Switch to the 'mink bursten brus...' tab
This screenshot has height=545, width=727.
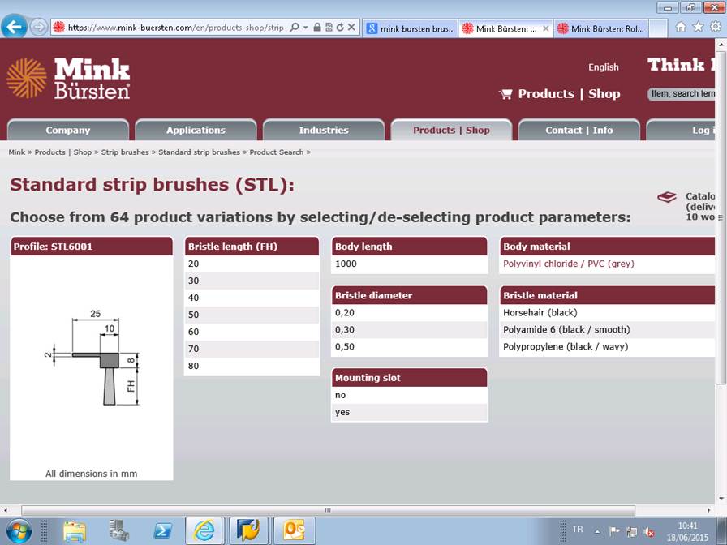coord(411,28)
